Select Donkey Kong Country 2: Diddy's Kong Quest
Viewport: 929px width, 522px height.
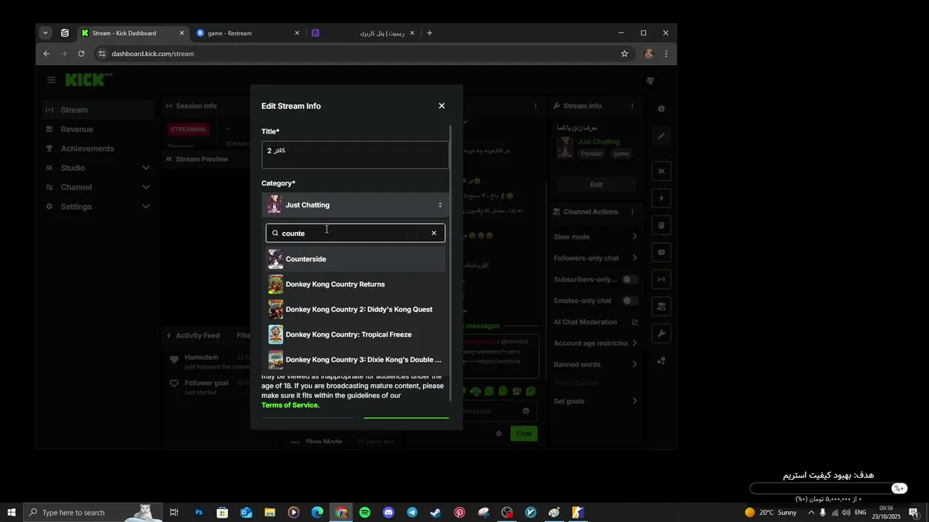point(356,310)
